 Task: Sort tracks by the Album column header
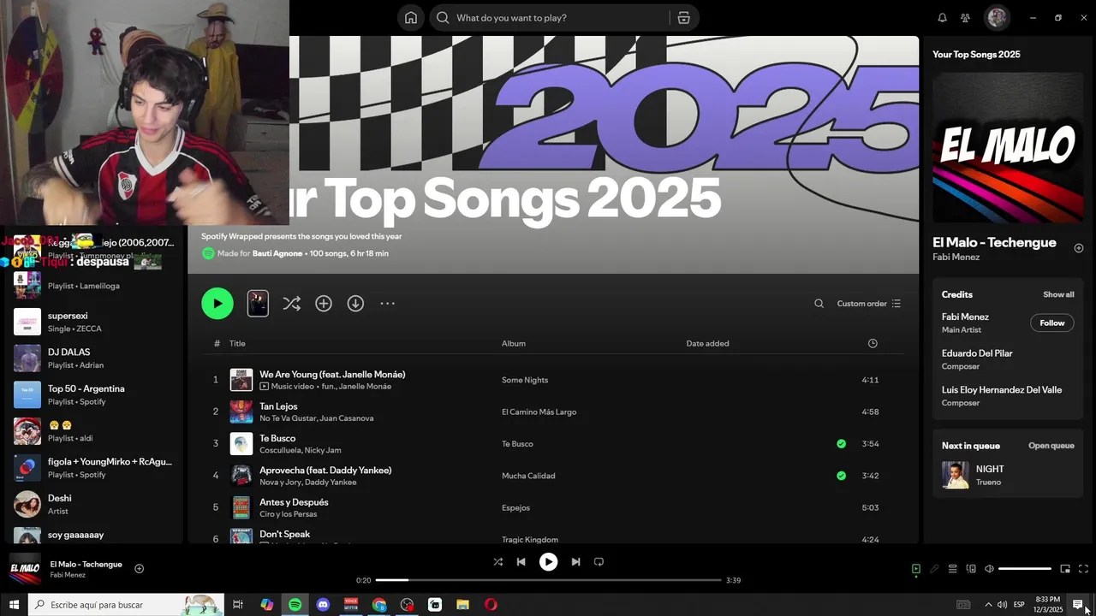pos(514,343)
